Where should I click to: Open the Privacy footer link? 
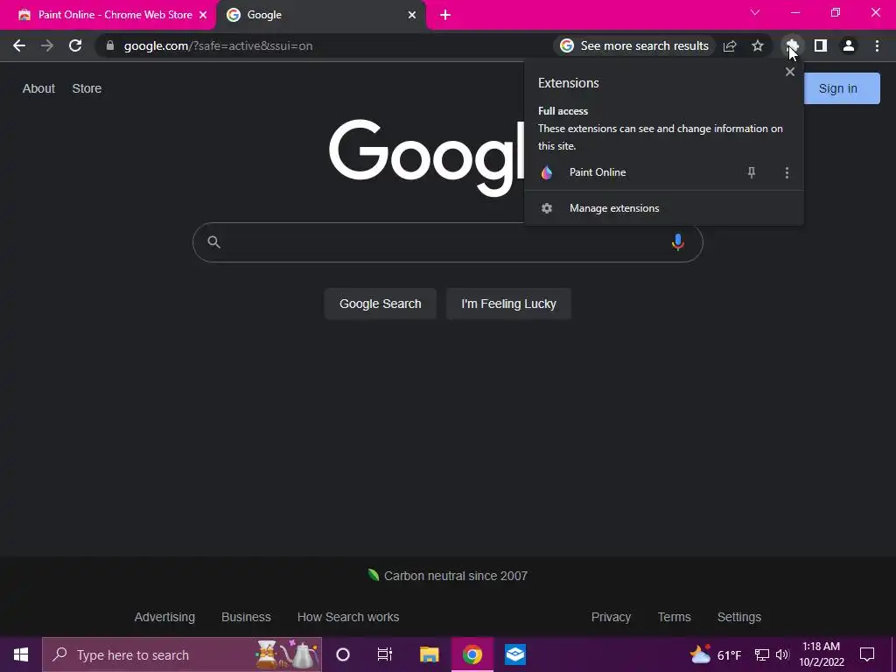611,617
